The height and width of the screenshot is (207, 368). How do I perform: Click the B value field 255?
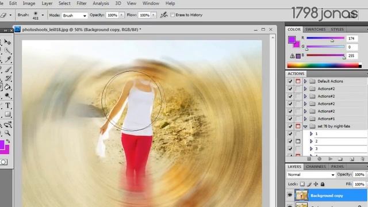(x=352, y=56)
